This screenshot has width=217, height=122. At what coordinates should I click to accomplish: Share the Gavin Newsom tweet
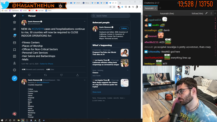pyautogui.click(x=77, y=75)
